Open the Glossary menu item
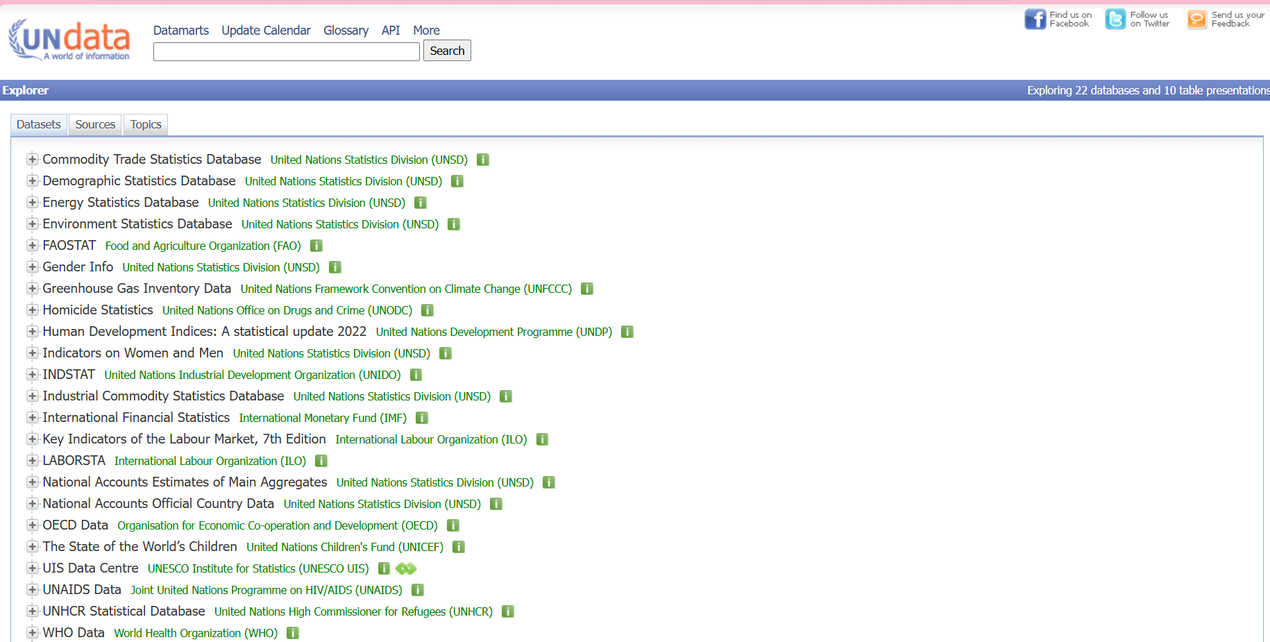This screenshot has height=642, width=1270. pyautogui.click(x=346, y=31)
